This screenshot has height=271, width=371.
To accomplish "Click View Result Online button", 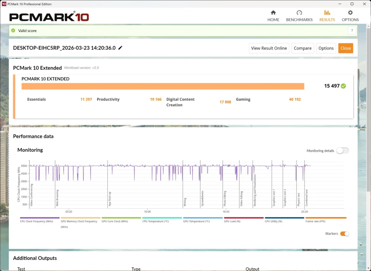I will point(269,48).
